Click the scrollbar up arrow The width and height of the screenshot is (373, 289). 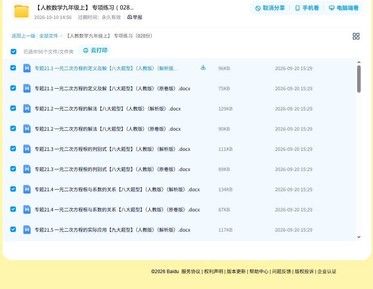tap(359, 62)
